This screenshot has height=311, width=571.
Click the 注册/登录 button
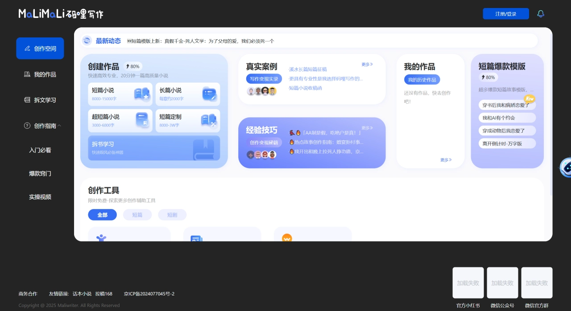pyautogui.click(x=506, y=14)
